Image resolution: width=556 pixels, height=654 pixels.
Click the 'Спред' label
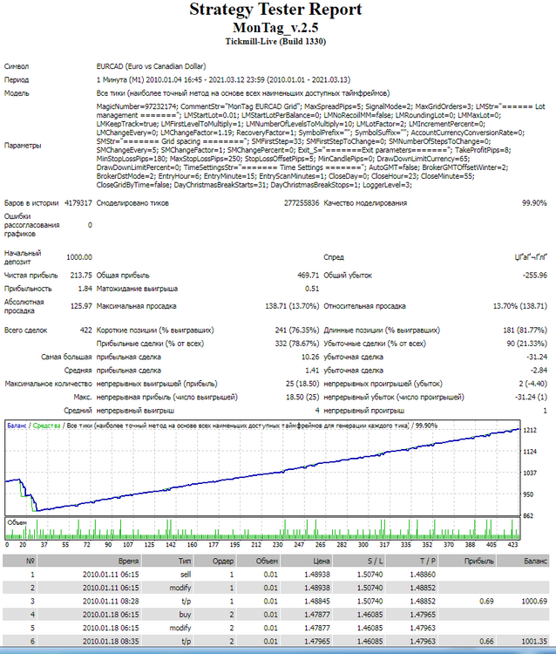coord(334,257)
